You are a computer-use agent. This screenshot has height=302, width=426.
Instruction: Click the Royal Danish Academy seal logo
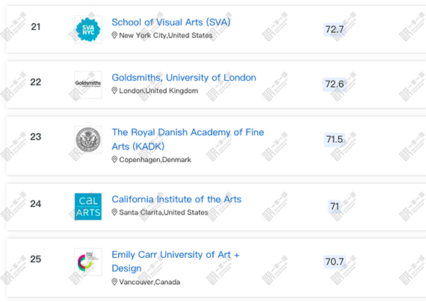88,140
